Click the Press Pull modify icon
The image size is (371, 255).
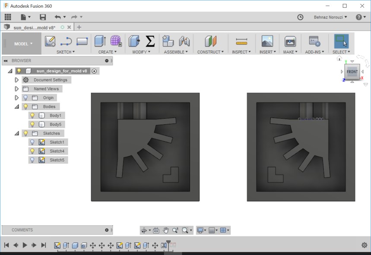(x=134, y=41)
